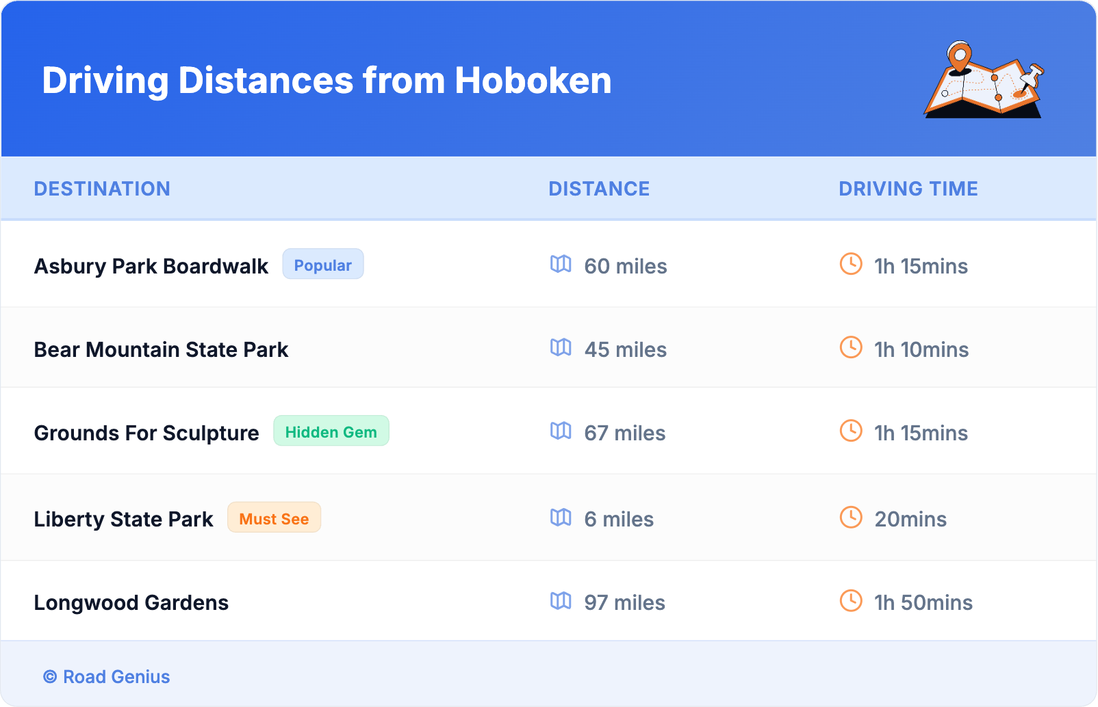Click the map icon beside 60 miles
Screen dimensions: 1098x707
561,264
